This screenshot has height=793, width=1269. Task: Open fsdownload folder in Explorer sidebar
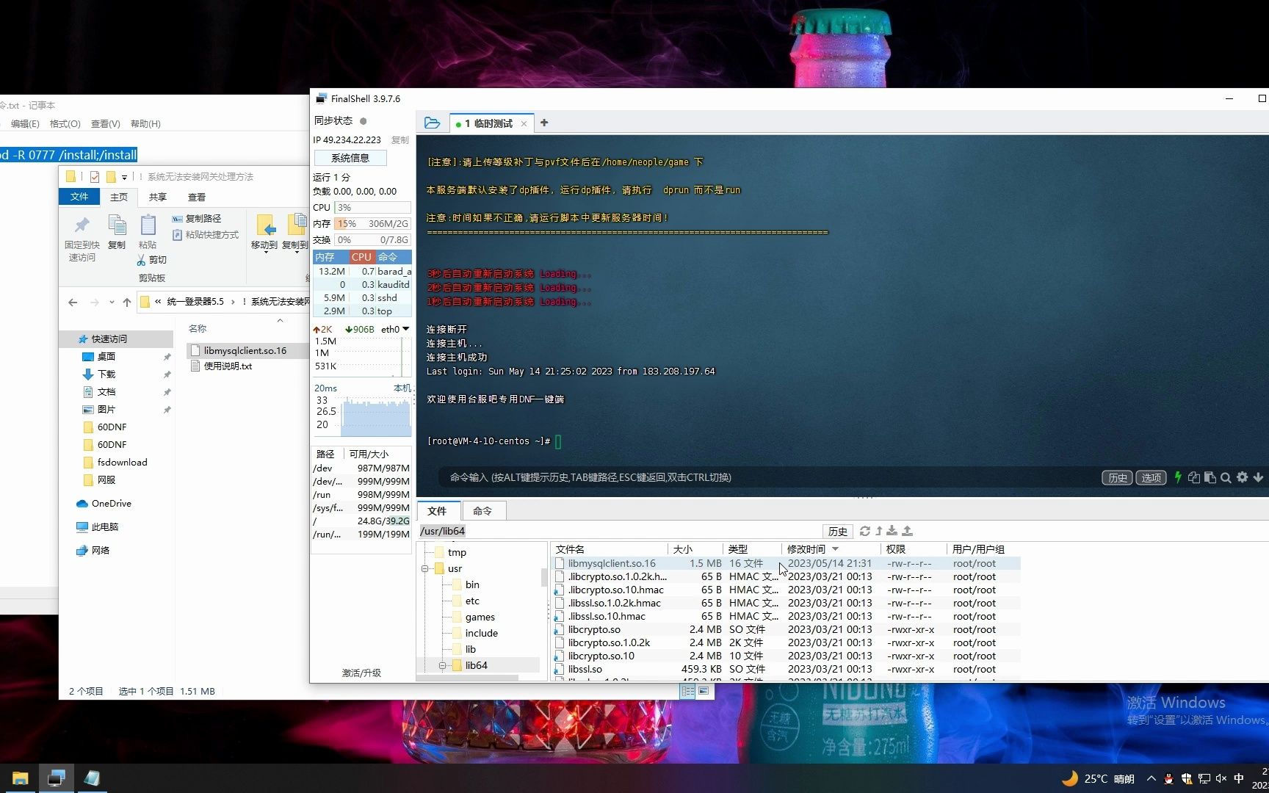115,462
